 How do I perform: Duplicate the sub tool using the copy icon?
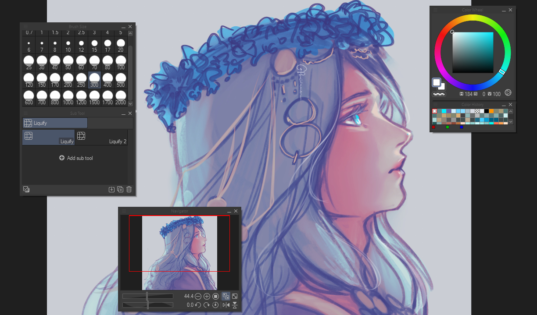coord(120,189)
